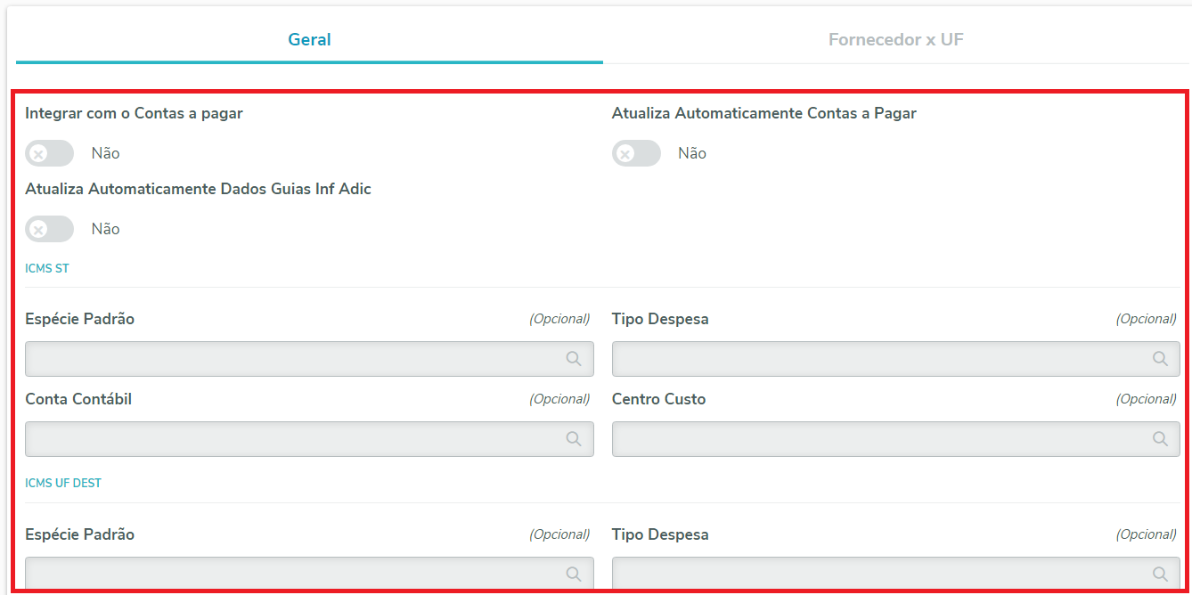Click magnifier icon in ICMS UF DEST Tipo Despesa
Image resolution: width=1192 pixels, height=595 pixels.
tap(1160, 574)
